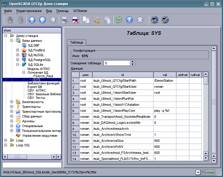This screenshot has width=223, height=177.
Task: Click the uk#val column header
Action: (183, 75)
